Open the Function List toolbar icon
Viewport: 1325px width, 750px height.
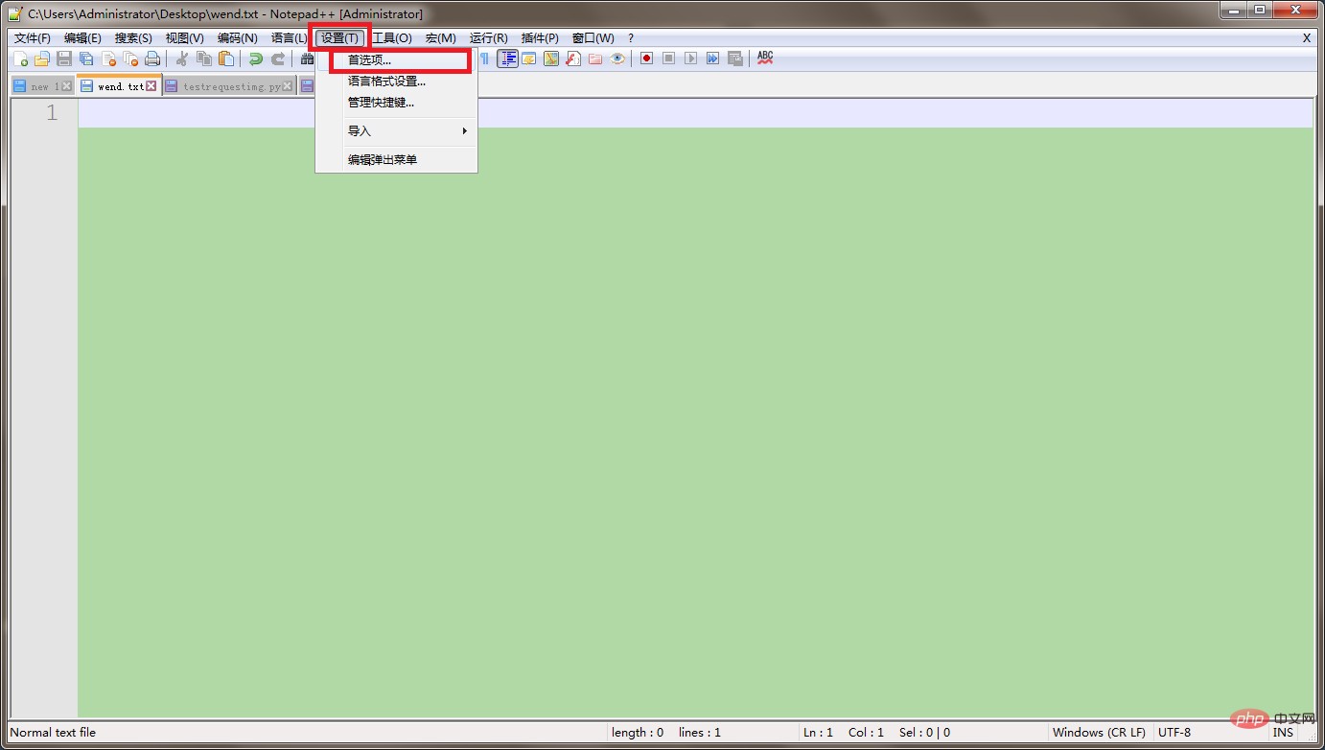click(573, 59)
